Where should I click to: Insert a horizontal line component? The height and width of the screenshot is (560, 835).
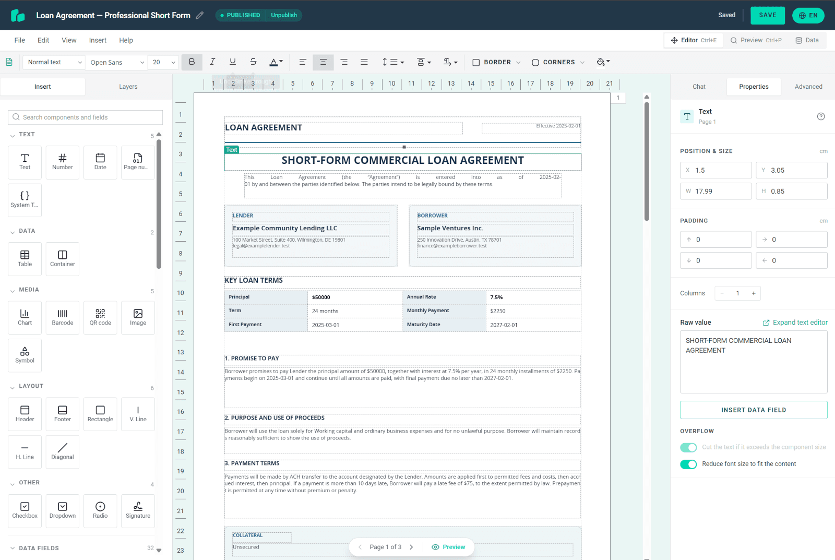(25, 452)
